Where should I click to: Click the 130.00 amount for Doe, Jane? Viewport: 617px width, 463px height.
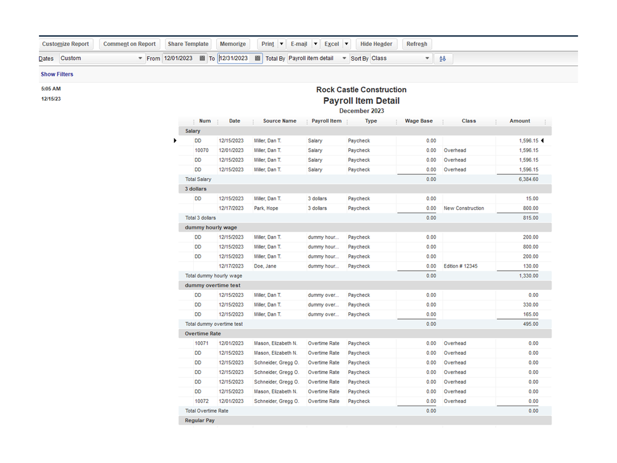coord(531,266)
